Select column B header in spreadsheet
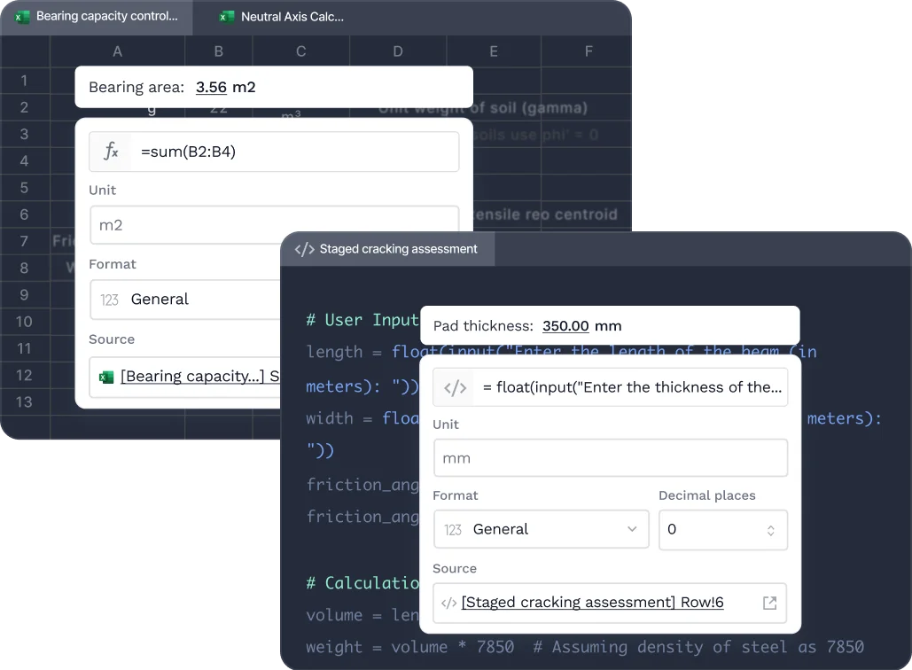912x670 pixels. point(219,51)
